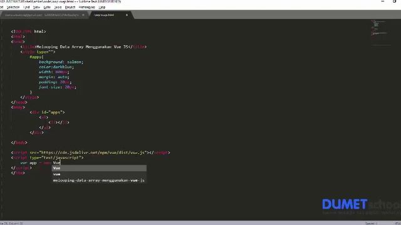Click the script type="text/javascript" line

tap(48, 157)
